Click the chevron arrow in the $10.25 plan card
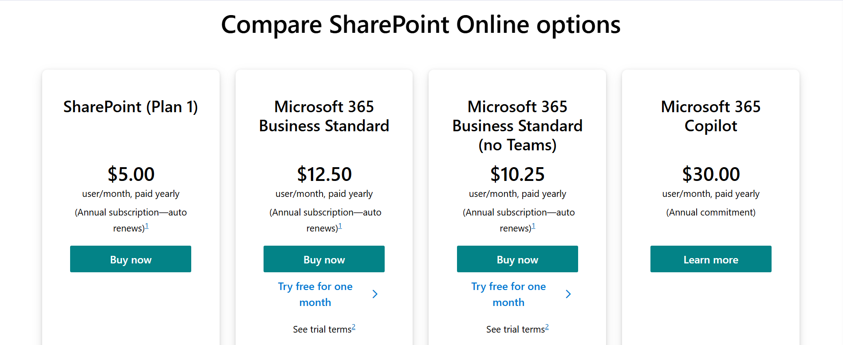The height and width of the screenshot is (345, 843). [568, 294]
